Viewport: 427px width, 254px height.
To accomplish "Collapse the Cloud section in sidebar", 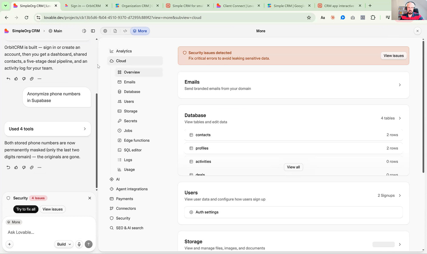I will click(135, 61).
